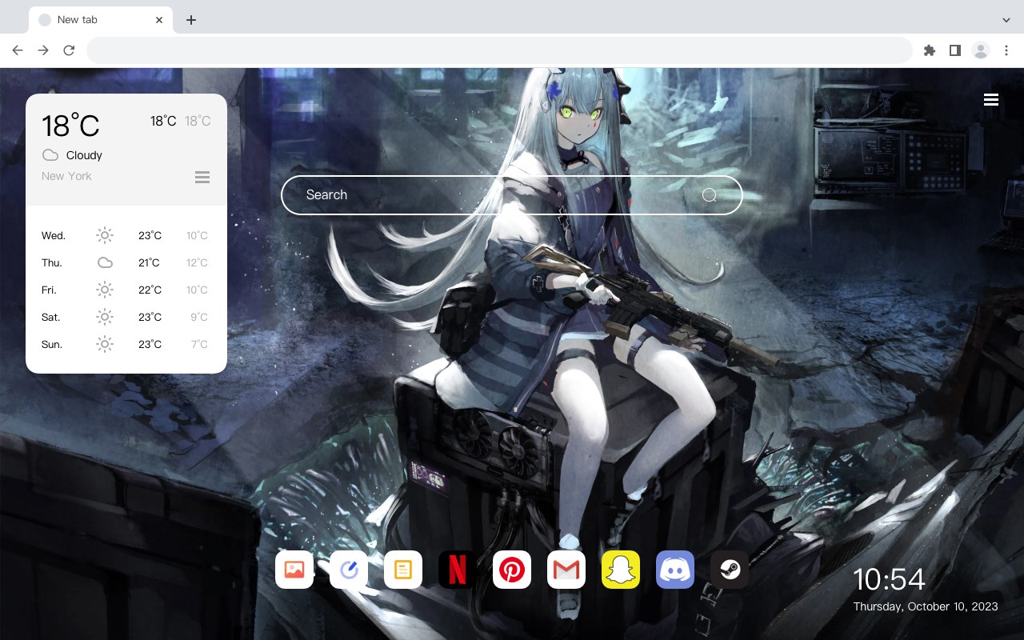
Task: Open the Discord shortcut
Action: [x=675, y=570]
